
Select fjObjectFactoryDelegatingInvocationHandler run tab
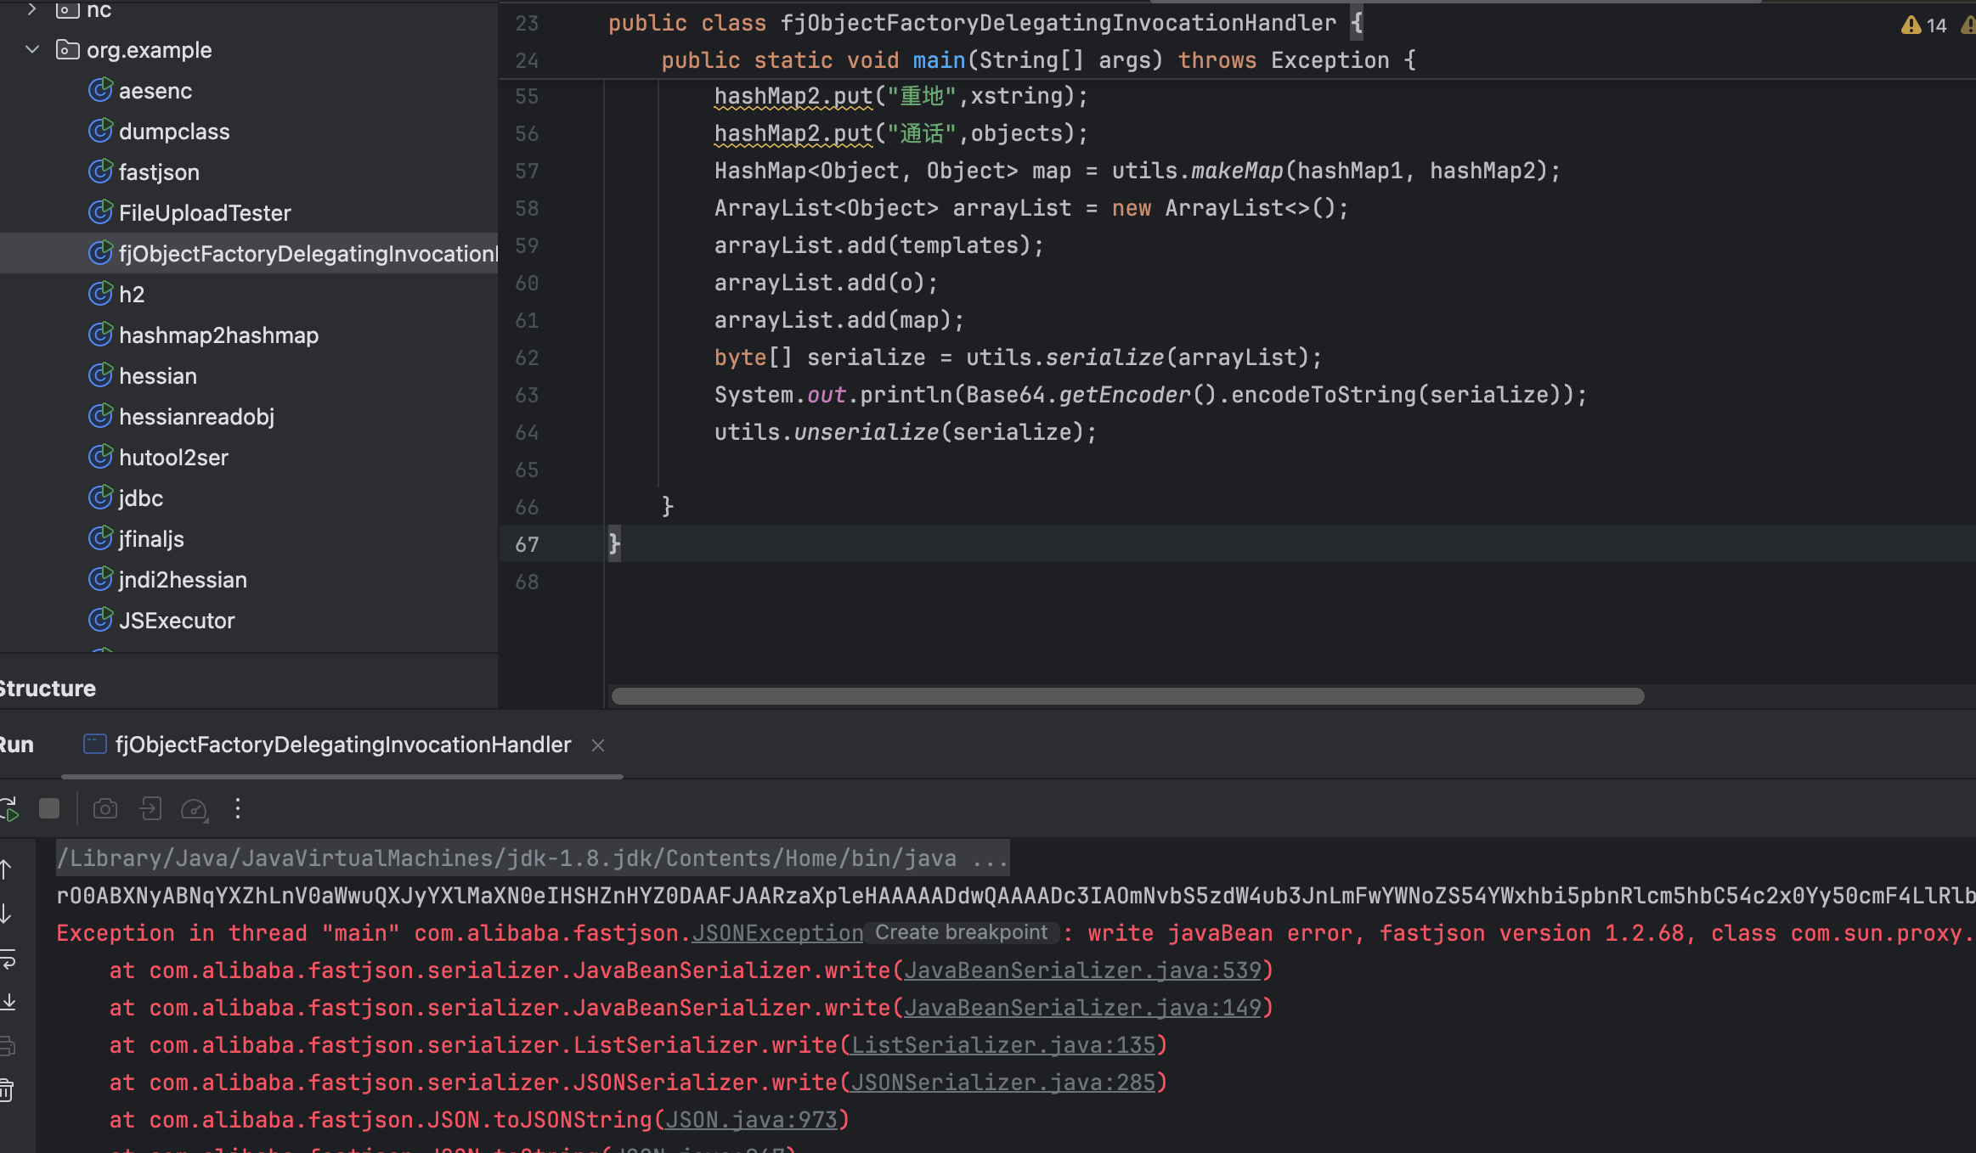coord(342,745)
